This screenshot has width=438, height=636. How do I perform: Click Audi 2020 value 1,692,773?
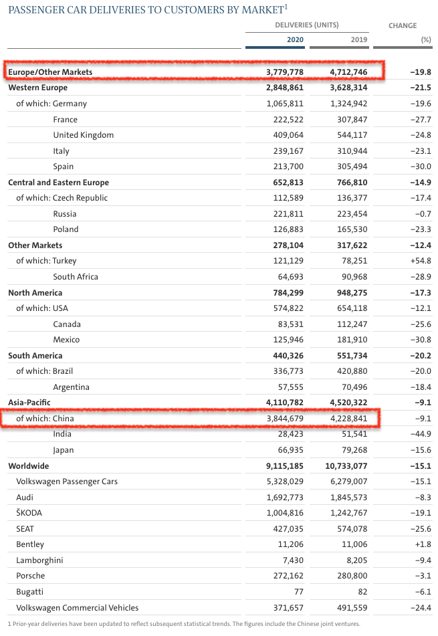(x=285, y=498)
